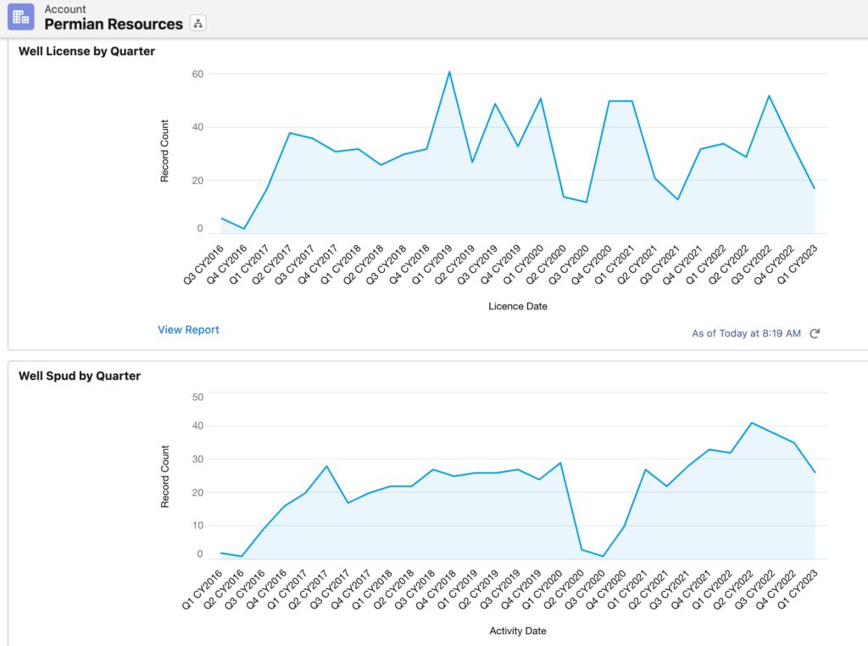
Task: Click Q1 CY2023 label in spud chart
Action: coord(797,589)
